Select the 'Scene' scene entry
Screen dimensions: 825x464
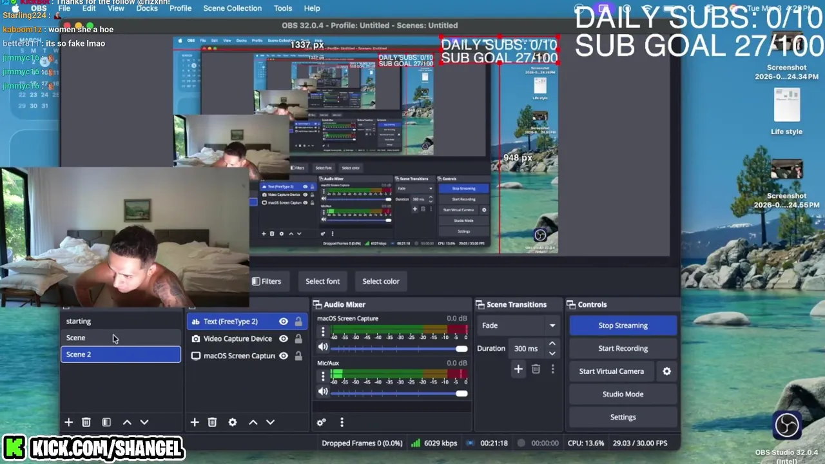121,338
